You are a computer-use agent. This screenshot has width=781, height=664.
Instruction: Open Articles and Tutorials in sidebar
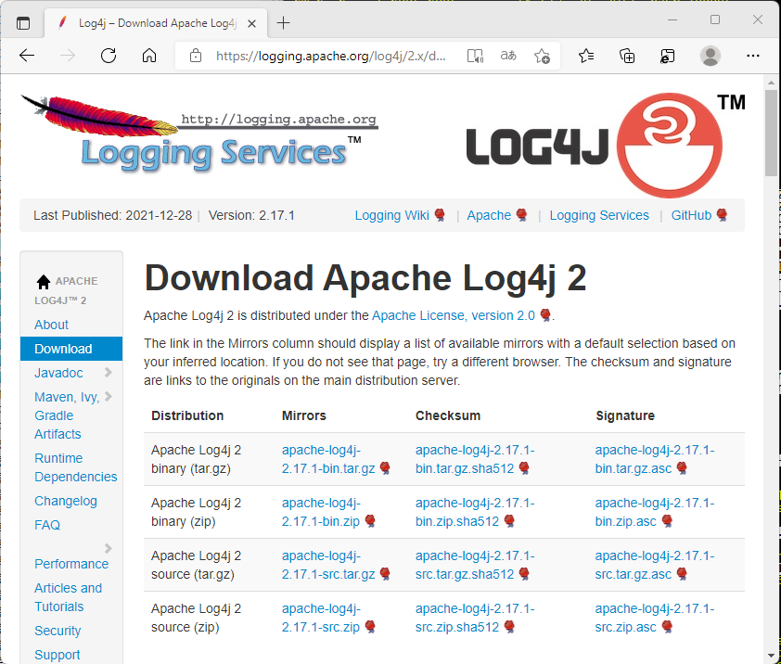pos(69,597)
